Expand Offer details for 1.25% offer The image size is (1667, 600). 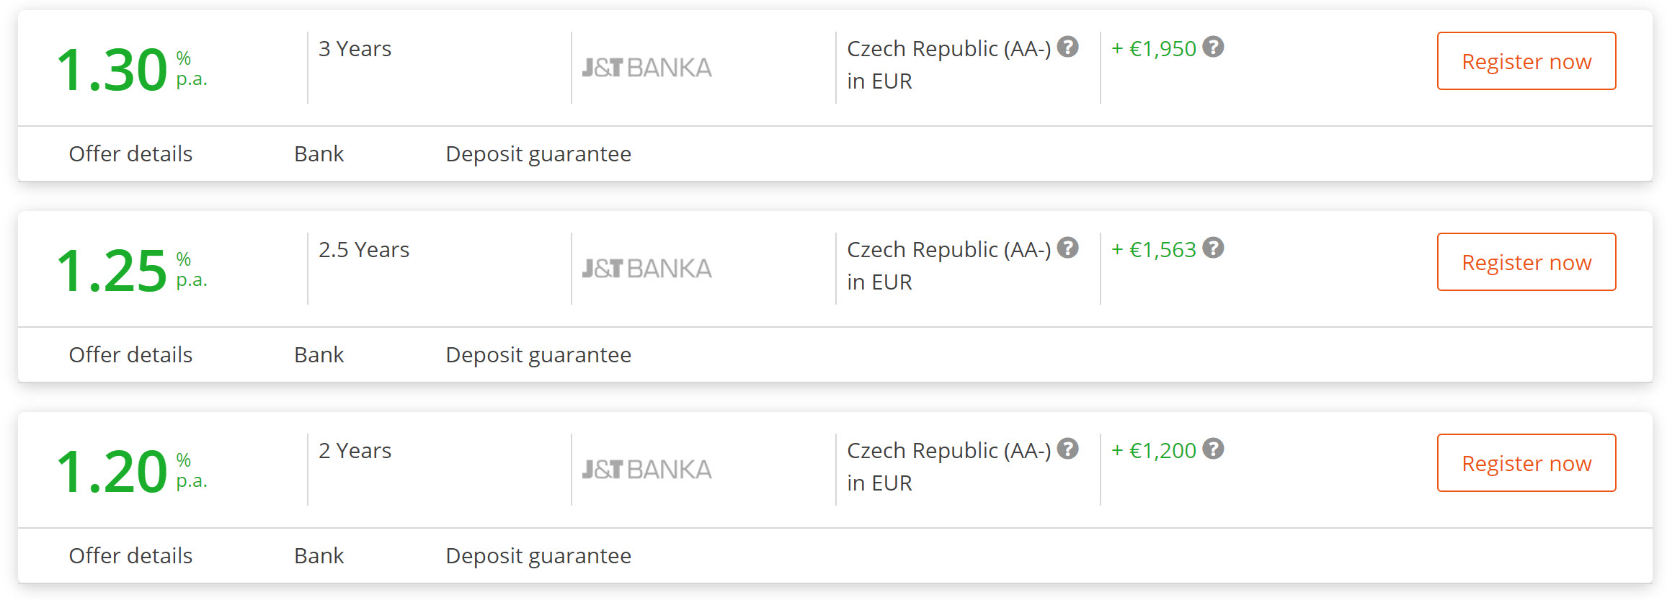click(130, 355)
